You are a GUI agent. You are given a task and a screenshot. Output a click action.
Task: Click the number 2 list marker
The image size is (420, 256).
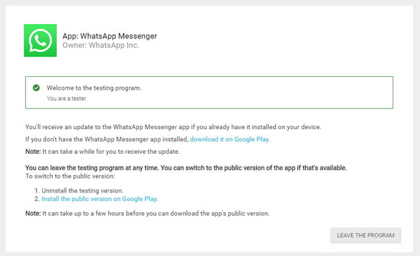[x=37, y=199]
